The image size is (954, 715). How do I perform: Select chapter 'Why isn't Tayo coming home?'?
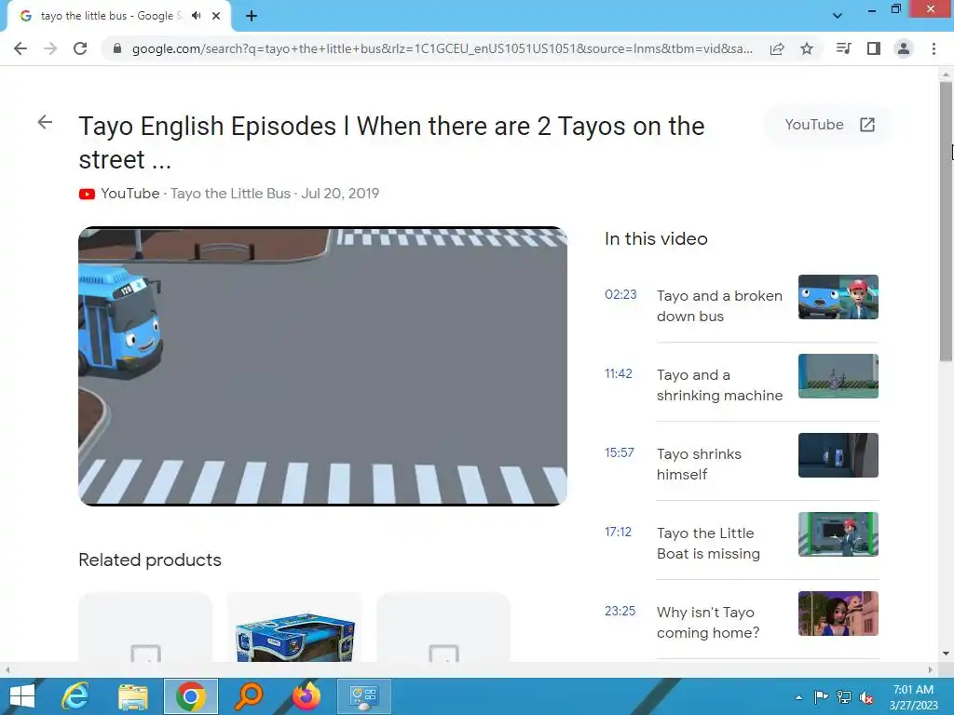(x=708, y=622)
